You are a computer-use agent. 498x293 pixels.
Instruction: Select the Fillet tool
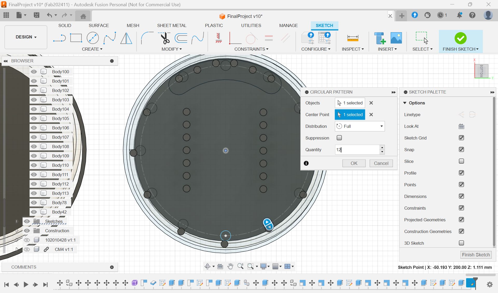click(x=147, y=38)
